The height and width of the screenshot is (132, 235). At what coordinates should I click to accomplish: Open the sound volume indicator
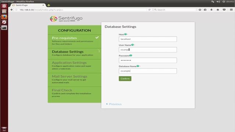[x=218, y=1]
